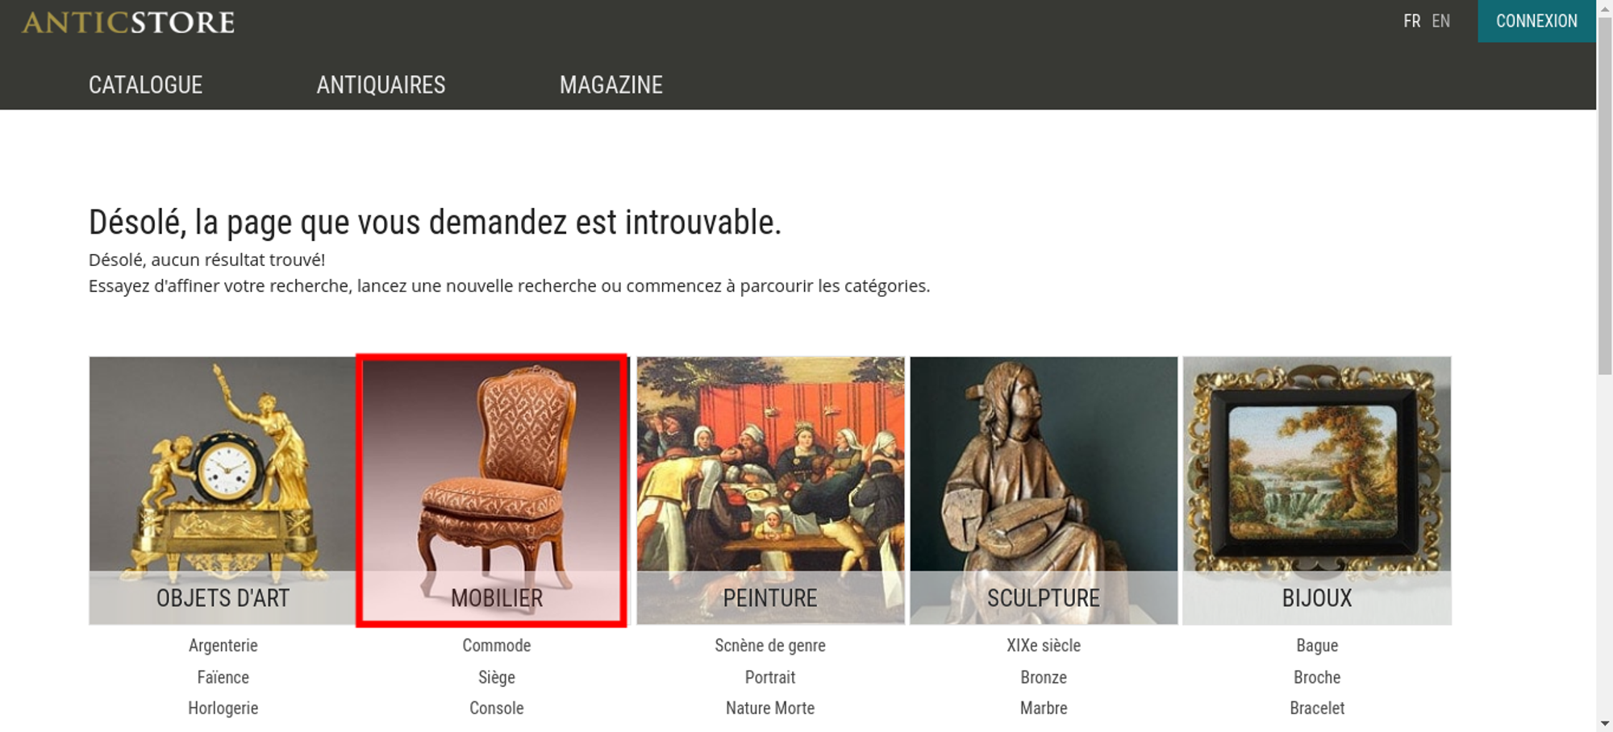Follow the Siège link
Screen dimensions: 1613x732
pyautogui.click(x=497, y=677)
